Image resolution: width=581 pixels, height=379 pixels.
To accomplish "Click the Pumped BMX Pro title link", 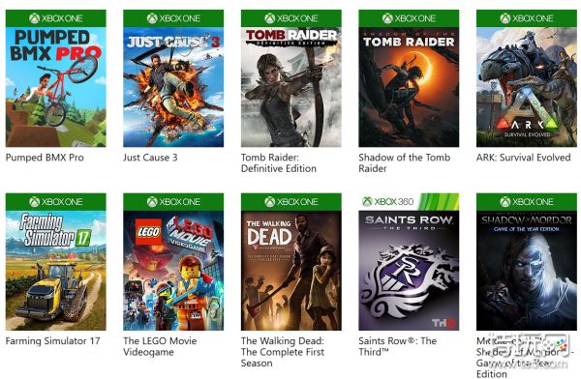I will [45, 158].
